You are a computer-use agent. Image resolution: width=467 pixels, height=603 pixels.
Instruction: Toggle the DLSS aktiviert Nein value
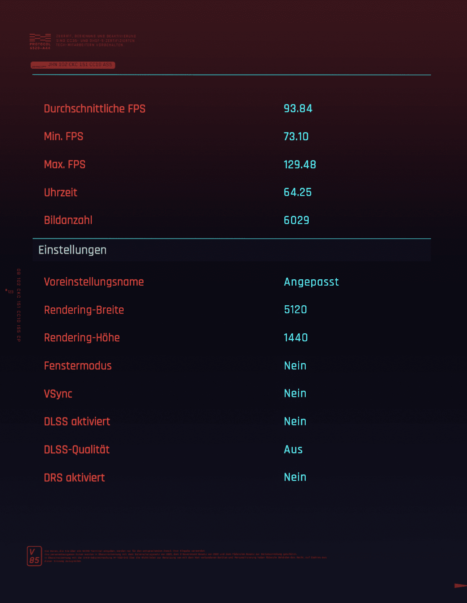[x=295, y=421]
